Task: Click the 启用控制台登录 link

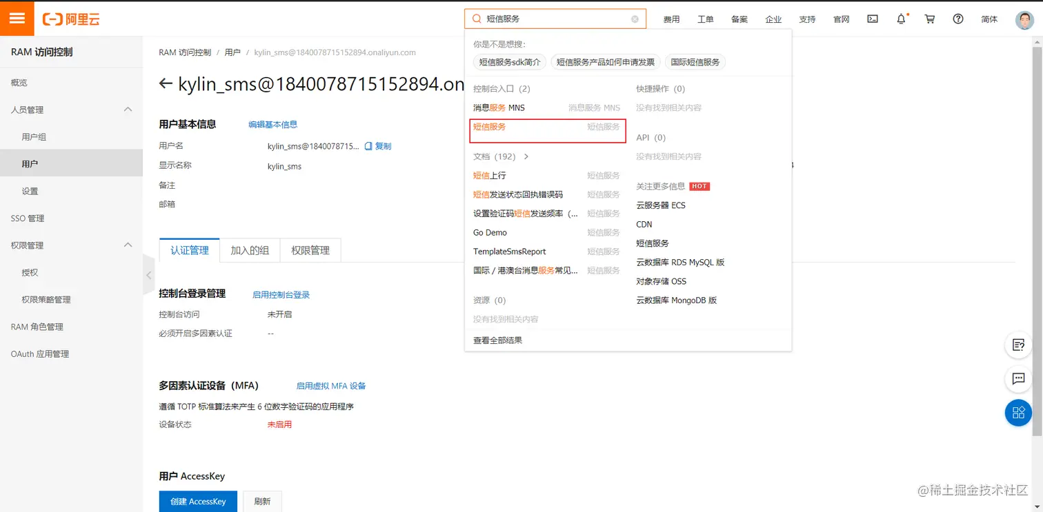Action: 281,295
